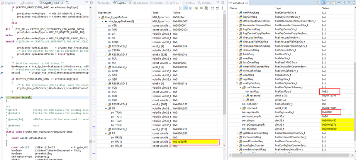Open the Modules view tab

[x=141, y=3]
